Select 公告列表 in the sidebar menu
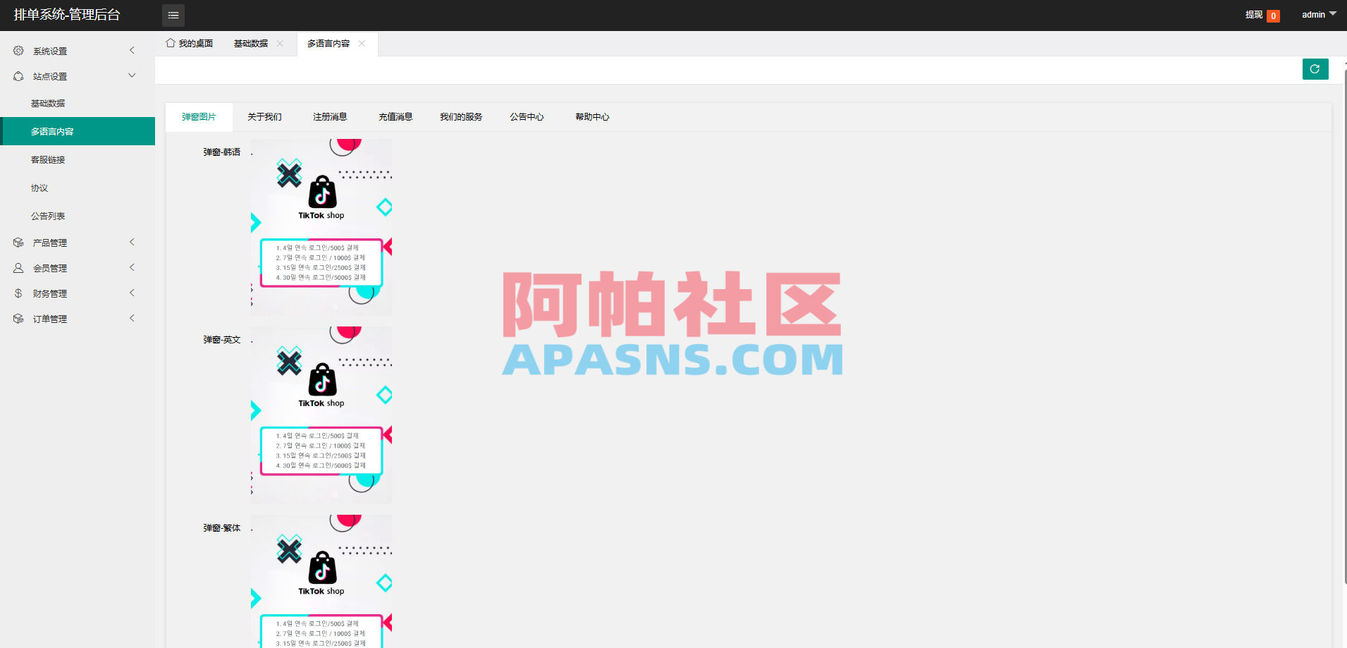1347x648 pixels. [48, 216]
